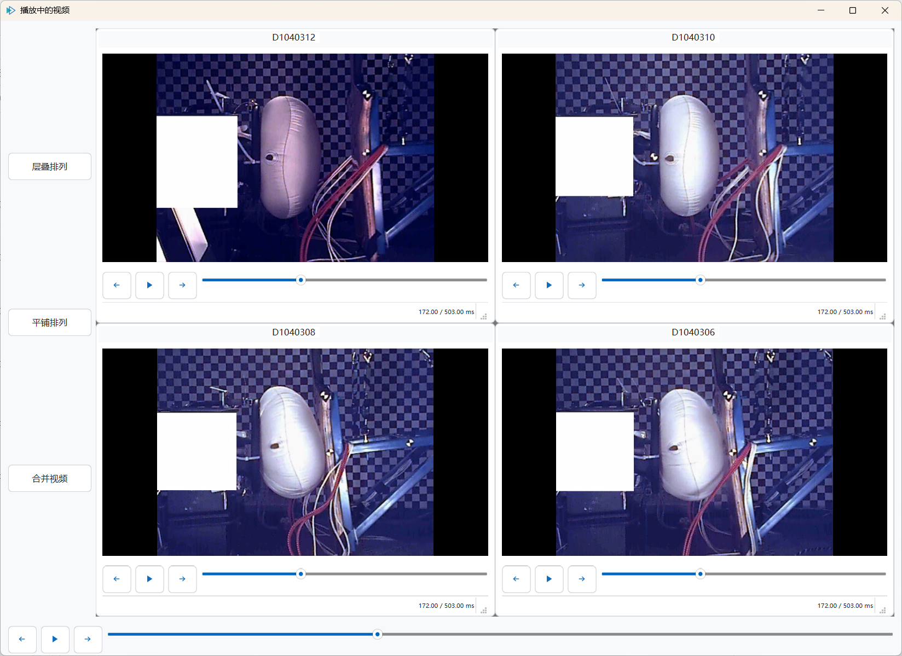Click the global previous-frame arrow at bottom
Screen dimensions: 902x656
tap(22, 639)
